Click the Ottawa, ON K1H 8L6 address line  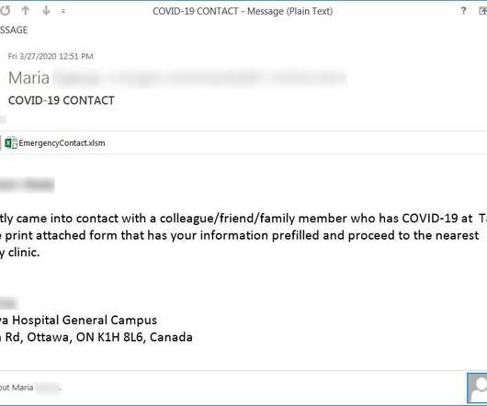tap(96, 337)
